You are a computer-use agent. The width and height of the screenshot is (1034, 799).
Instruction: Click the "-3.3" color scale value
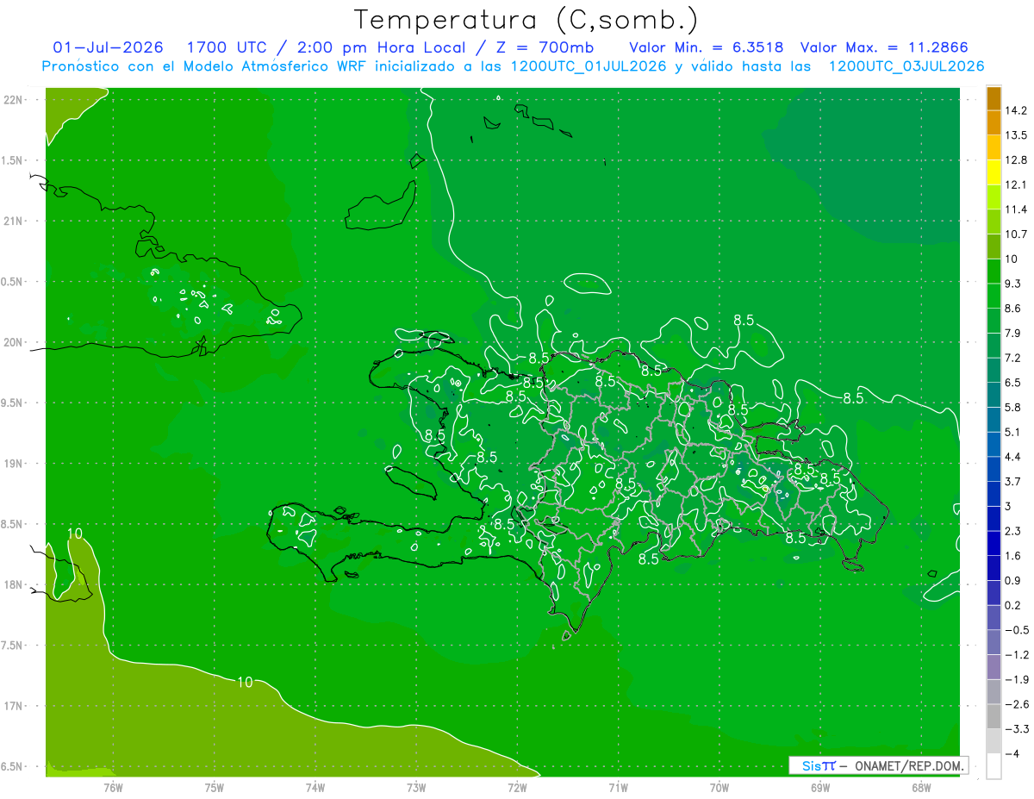pyautogui.click(x=1016, y=729)
